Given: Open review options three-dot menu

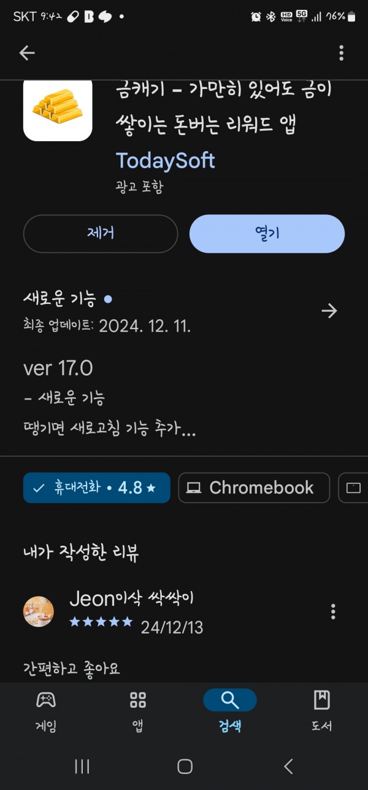Looking at the screenshot, I should 333,611.
